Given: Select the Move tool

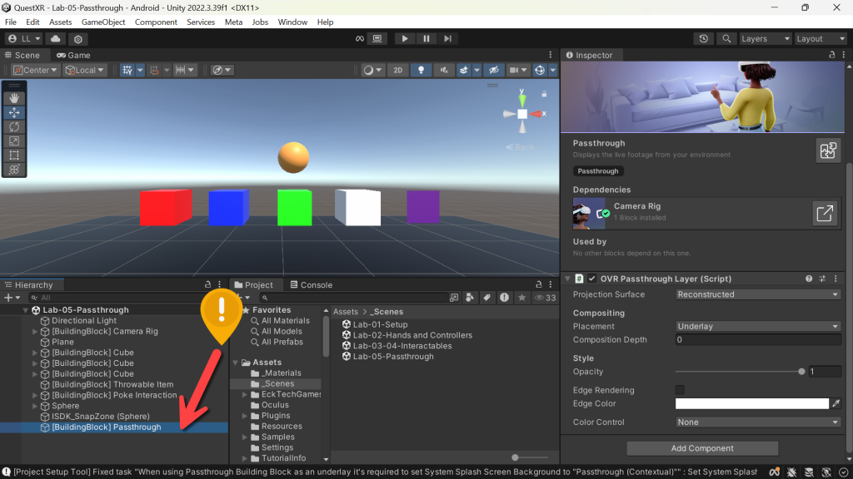Looking at the screenshot, I should (14, 112).
